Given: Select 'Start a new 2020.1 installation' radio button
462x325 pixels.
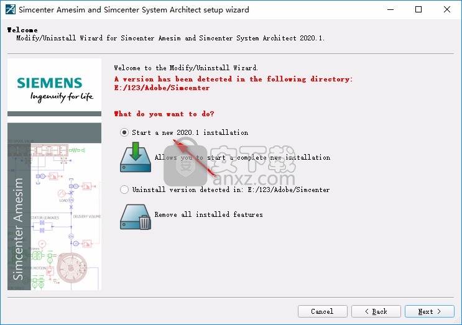Looking at the screenshot, I should click(x=124, y=132).
